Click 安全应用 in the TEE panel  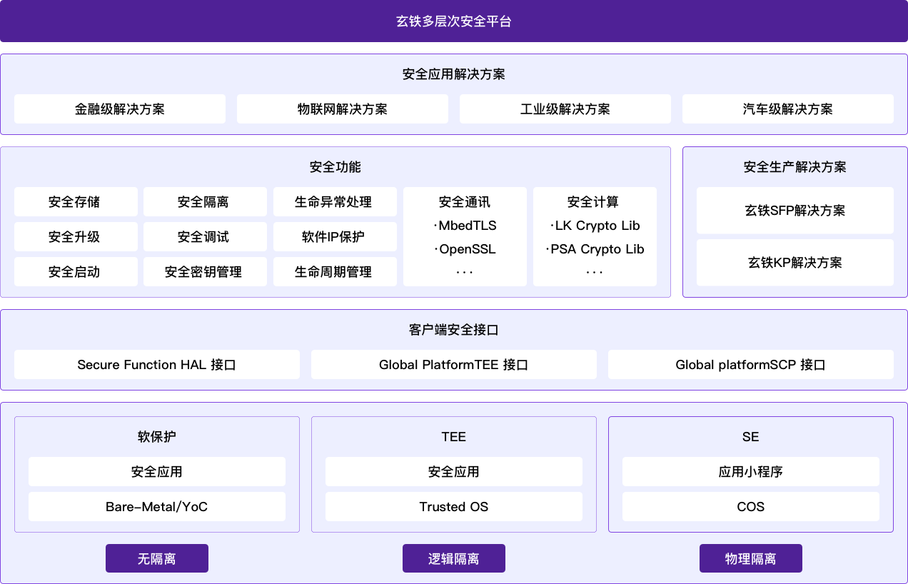coord(454,472)
